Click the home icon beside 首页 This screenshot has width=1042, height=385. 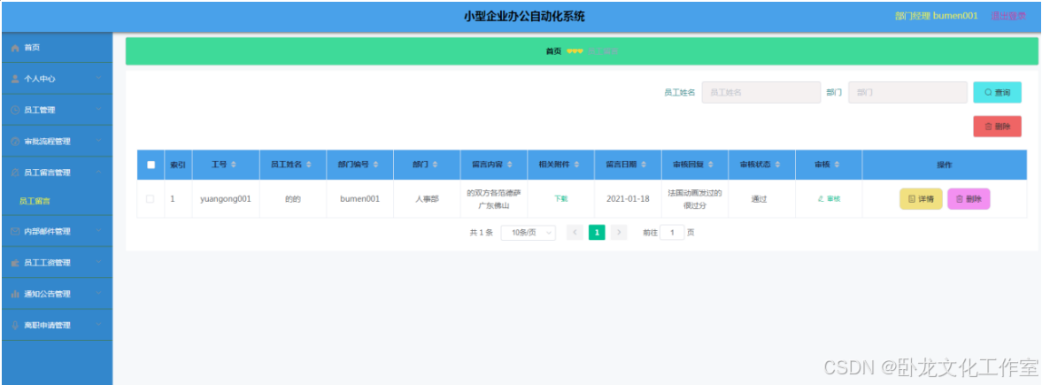pyautogui.click(x=15, y=48)
